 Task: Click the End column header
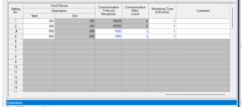pos(75,16)
